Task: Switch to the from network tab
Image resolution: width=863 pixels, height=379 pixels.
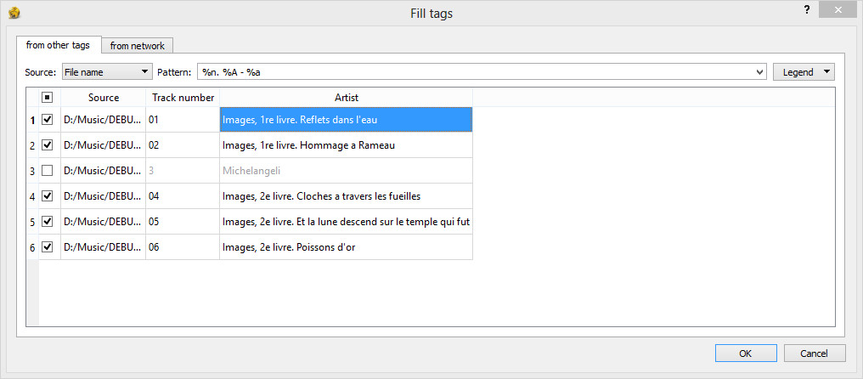Action: tap(137, 46)
